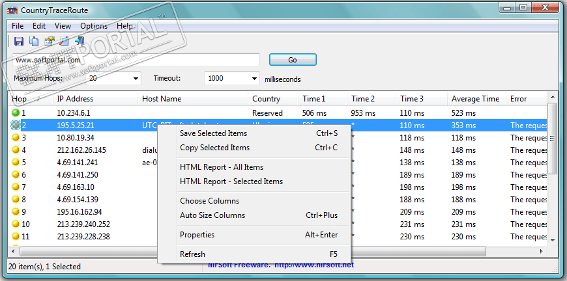Click the host address input field
Screen dimensions: 567x281
click(137, 60)
